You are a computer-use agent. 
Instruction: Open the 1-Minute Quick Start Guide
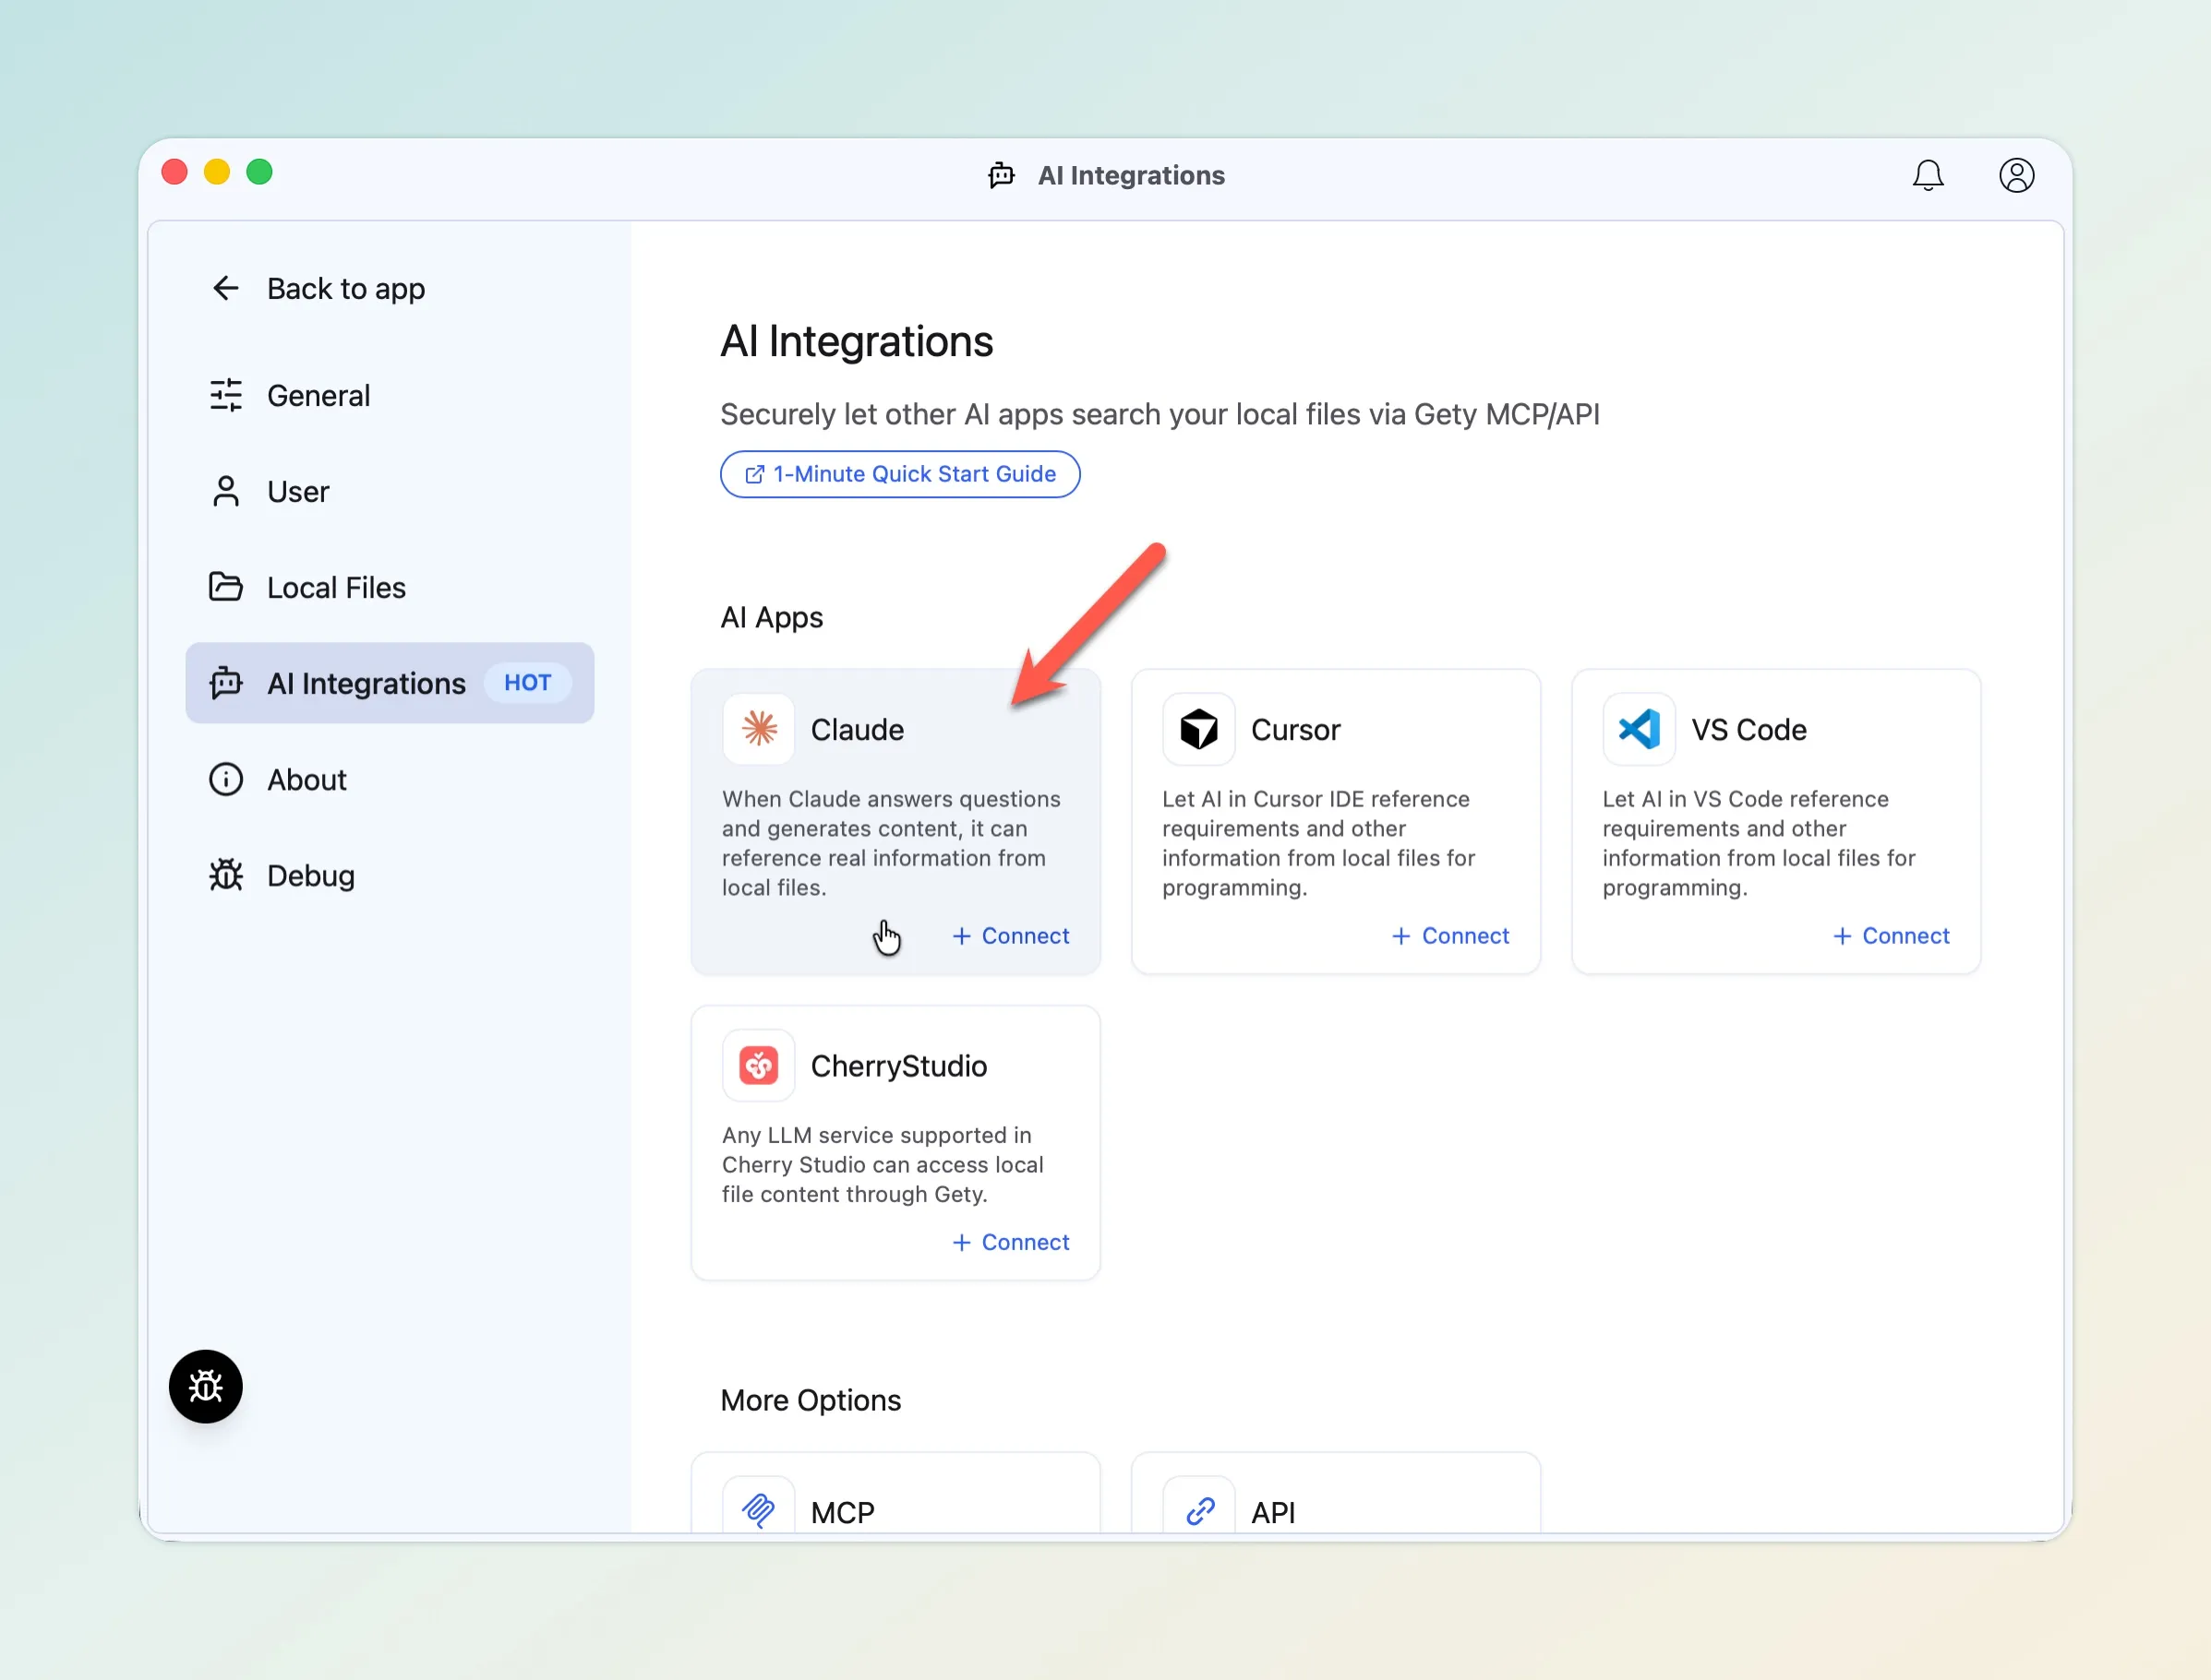(898, 474)
